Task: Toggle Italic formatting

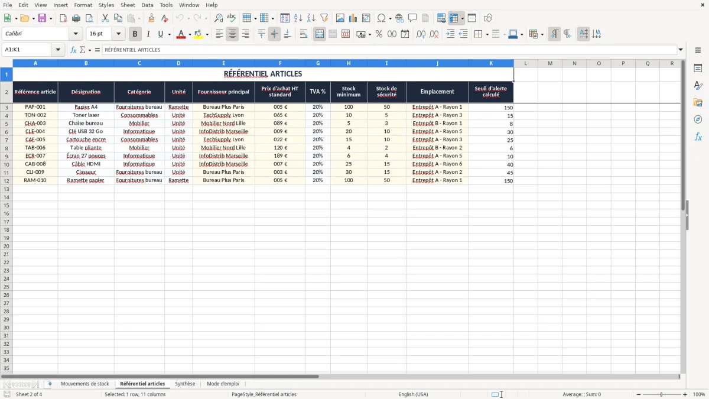Action: (148, 34)
